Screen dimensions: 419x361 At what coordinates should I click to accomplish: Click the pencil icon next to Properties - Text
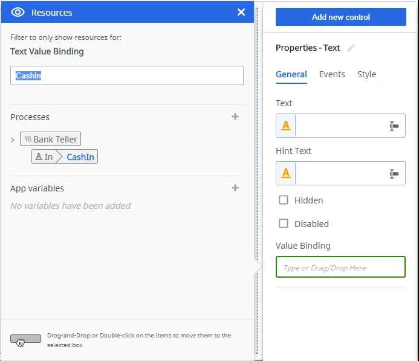tap(351, 48)
